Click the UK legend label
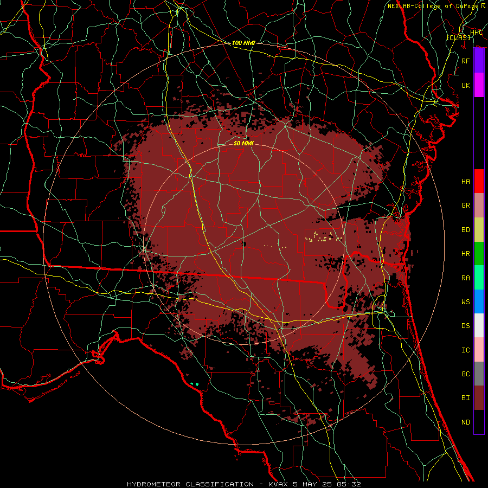Screen dimensions: 488x488 coord(466,85)
